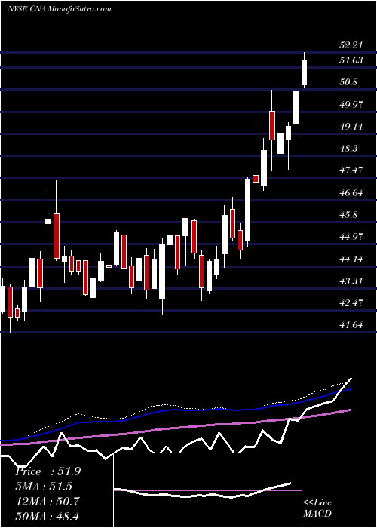
Task: Select the 50.8 price level label
Action: pyautogui.click(x=348, y=82)
